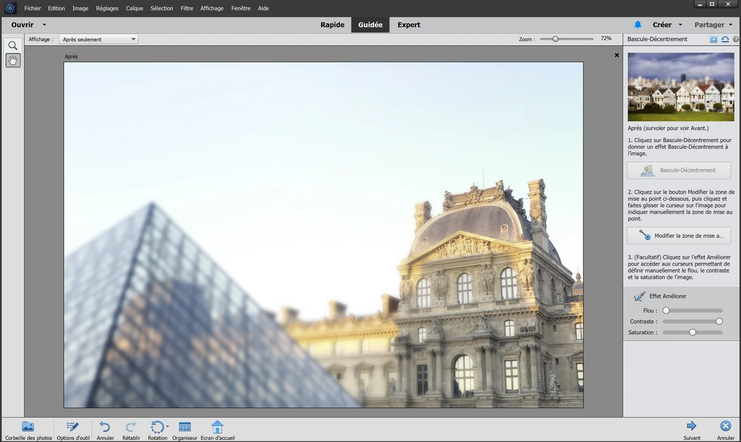This screenshot has height=442, width=741.
Task: Click the Photoshop Elements app logo
Action: 9,8
